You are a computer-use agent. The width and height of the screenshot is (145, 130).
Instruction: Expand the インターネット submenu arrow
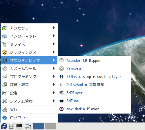[x=54, y=36]
